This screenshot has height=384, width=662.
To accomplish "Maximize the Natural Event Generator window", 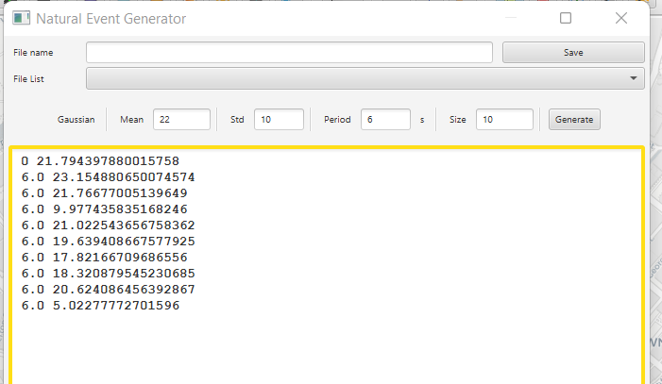I will tap(566, 18).
